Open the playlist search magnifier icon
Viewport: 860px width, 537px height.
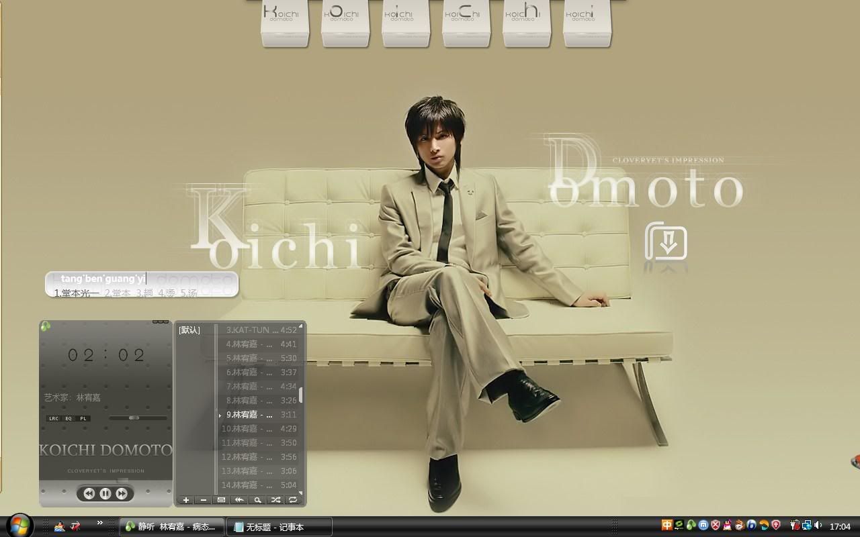coord(257,500)
